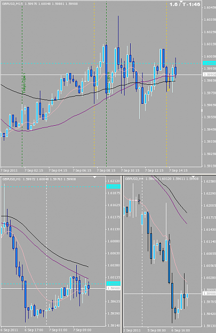The image size is (216, 333).
Task: Click the '7 Sep 2011' date label on M15
Action: (10, 170)
